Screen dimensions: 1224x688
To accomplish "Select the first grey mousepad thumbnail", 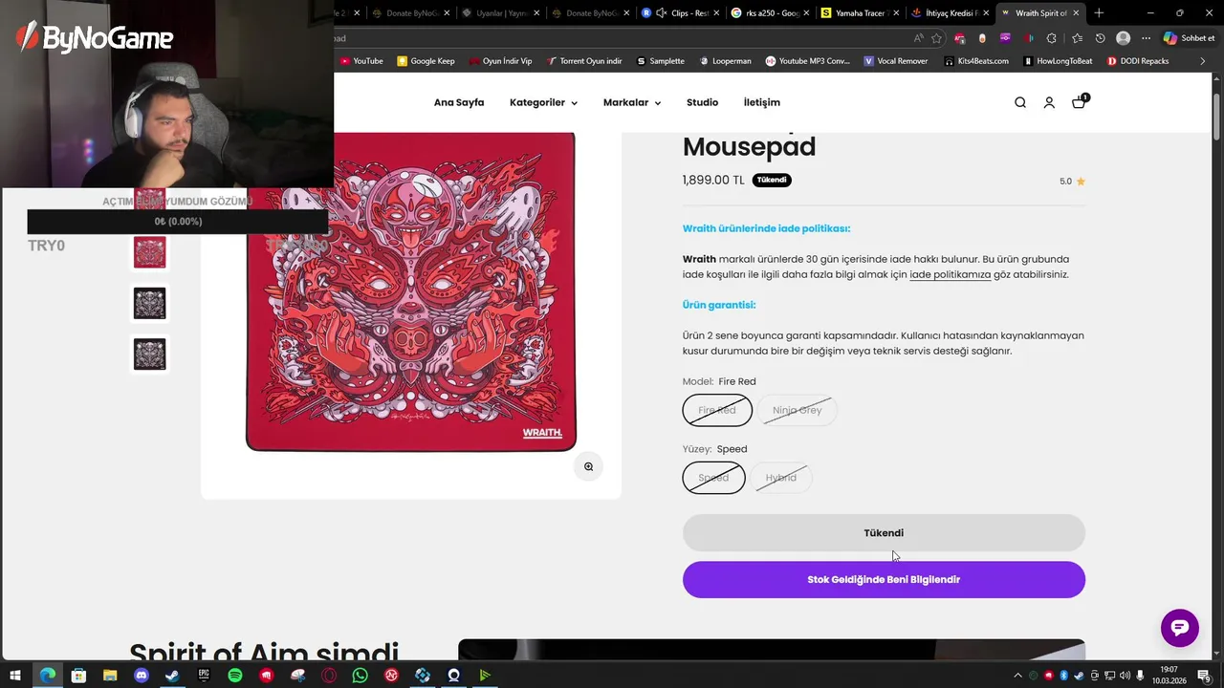I will point(150,304).
